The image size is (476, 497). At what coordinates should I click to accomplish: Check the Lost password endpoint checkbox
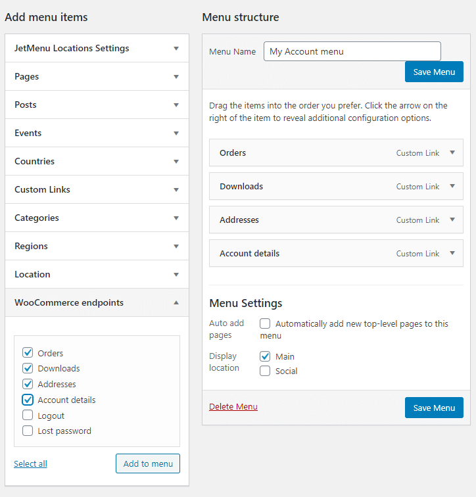click(28, 431)
